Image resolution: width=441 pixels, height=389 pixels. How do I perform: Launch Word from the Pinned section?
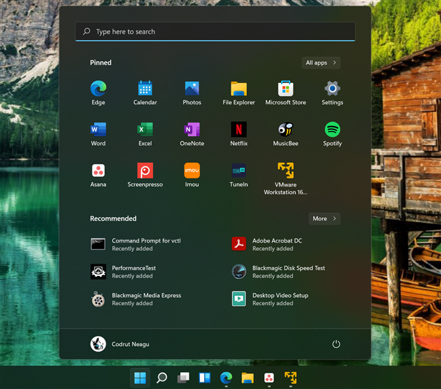coord(98,134)
